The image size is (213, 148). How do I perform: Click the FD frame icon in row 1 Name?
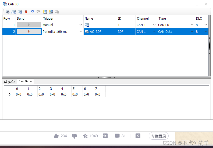pos(87,25)
